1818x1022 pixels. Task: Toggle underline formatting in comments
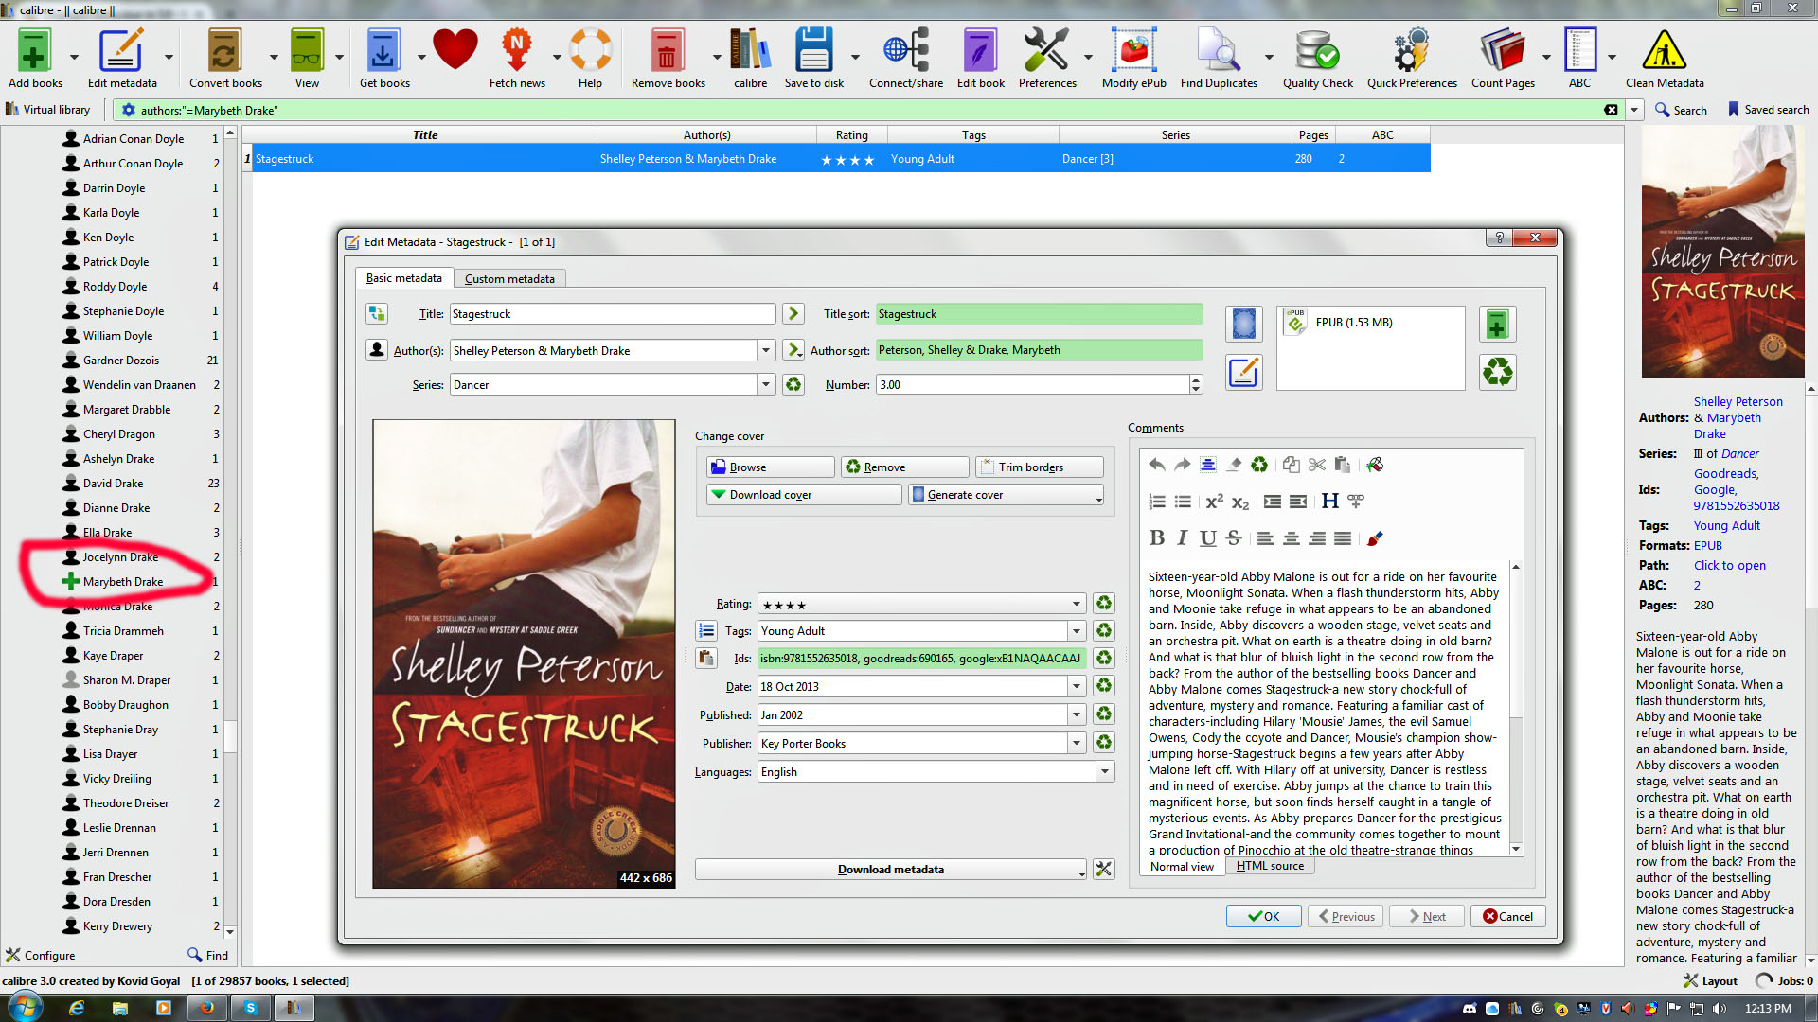[1207, 538]
